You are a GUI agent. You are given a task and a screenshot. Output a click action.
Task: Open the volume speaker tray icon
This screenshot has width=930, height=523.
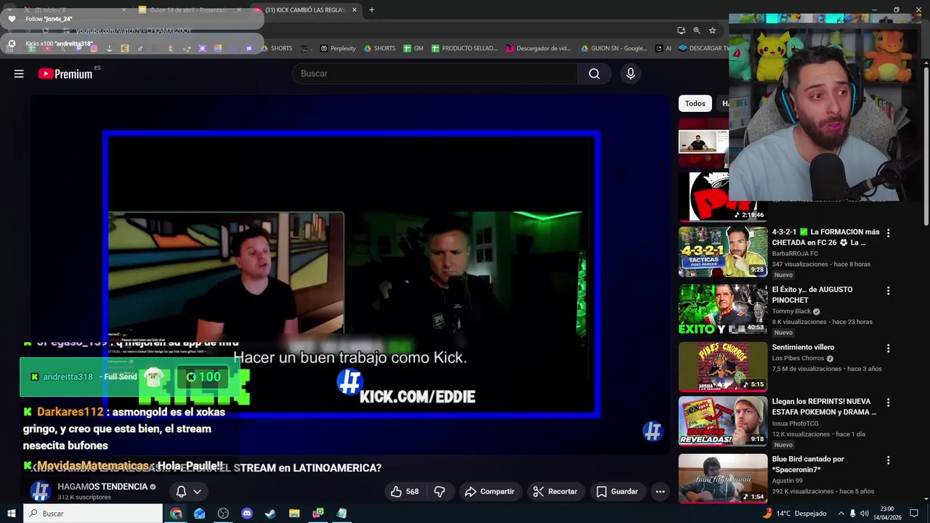point(865,514)
